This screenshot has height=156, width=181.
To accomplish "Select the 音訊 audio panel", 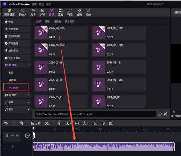I will click(x=52, y=13).
